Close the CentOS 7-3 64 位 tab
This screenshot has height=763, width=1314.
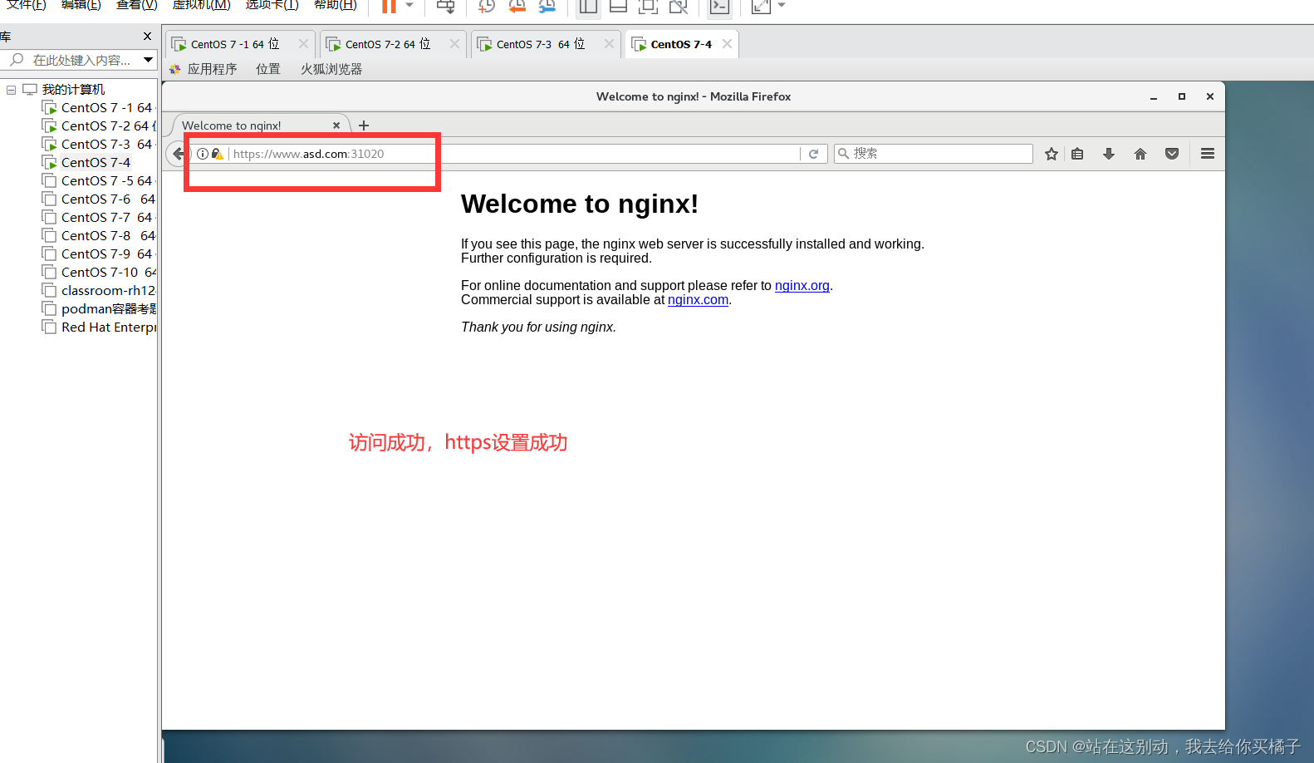(609, 44)
